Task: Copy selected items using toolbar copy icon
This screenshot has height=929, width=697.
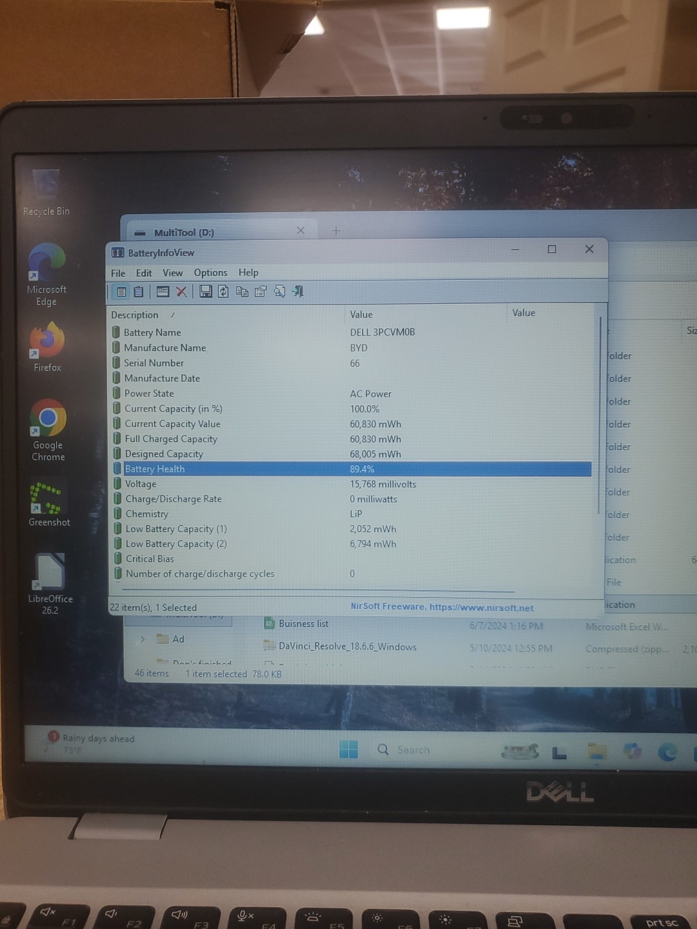Action: coord(242,292)
